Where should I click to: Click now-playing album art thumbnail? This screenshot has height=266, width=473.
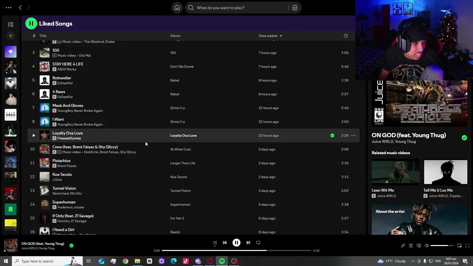[11, 246]
